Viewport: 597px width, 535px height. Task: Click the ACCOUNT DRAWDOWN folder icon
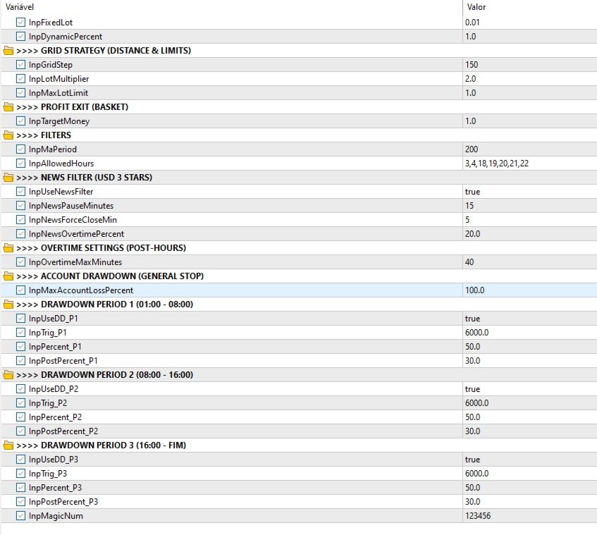[8, 276]
